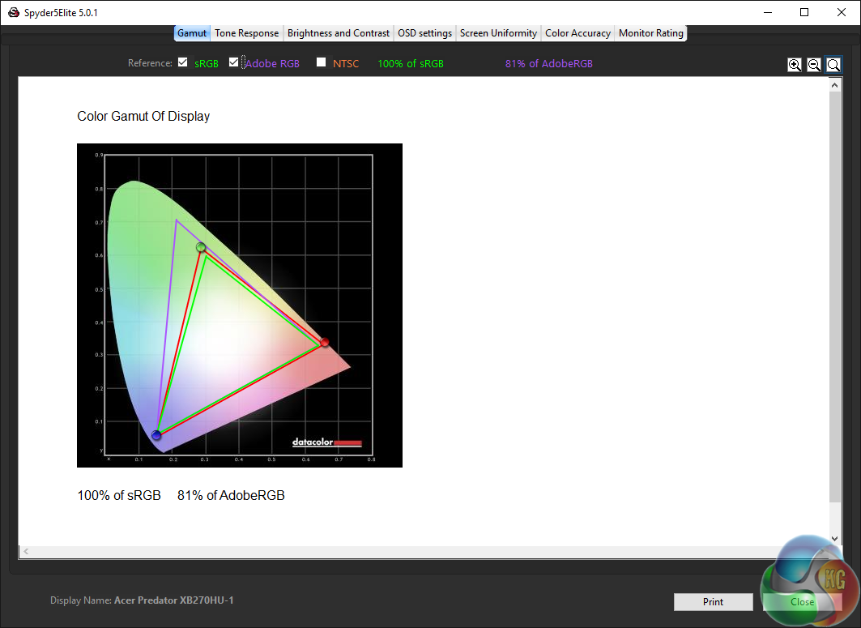
Task: Click the horizontal scrollbar left arrow
Action: [26, 552]
